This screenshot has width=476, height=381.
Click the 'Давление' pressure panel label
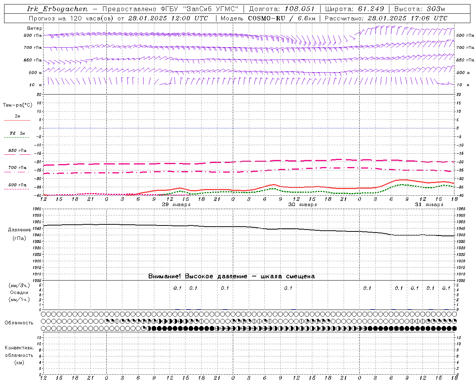click(19, 230)
